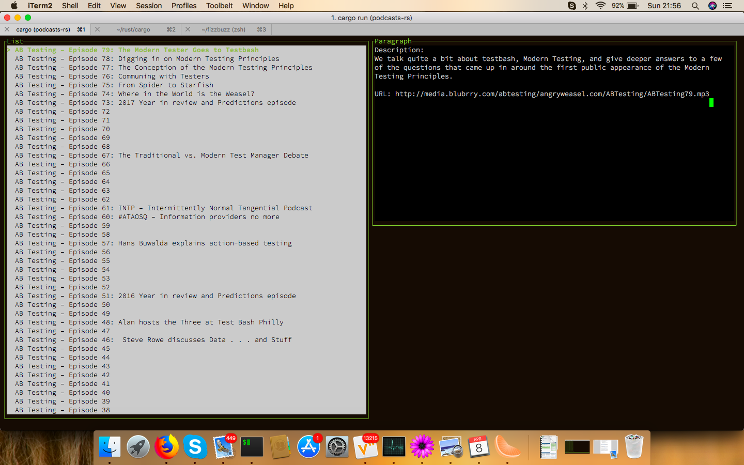Open System Preferences gear in dock

pyautogui.click(x=337, y=447)
